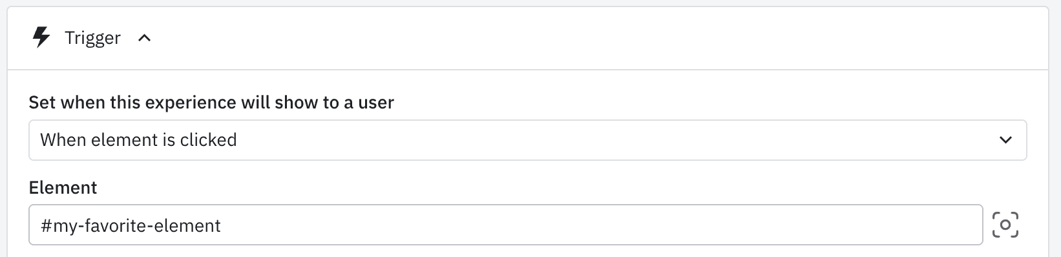Screen dimensions: 1061x257
Task: Click blank space in Trigger header row
Action: click(582, 38)
